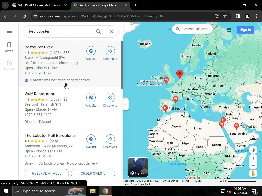Screen dimensions: 262x196
Task: Open File Explorer from taskbar
Action: [x=93, y=191]
